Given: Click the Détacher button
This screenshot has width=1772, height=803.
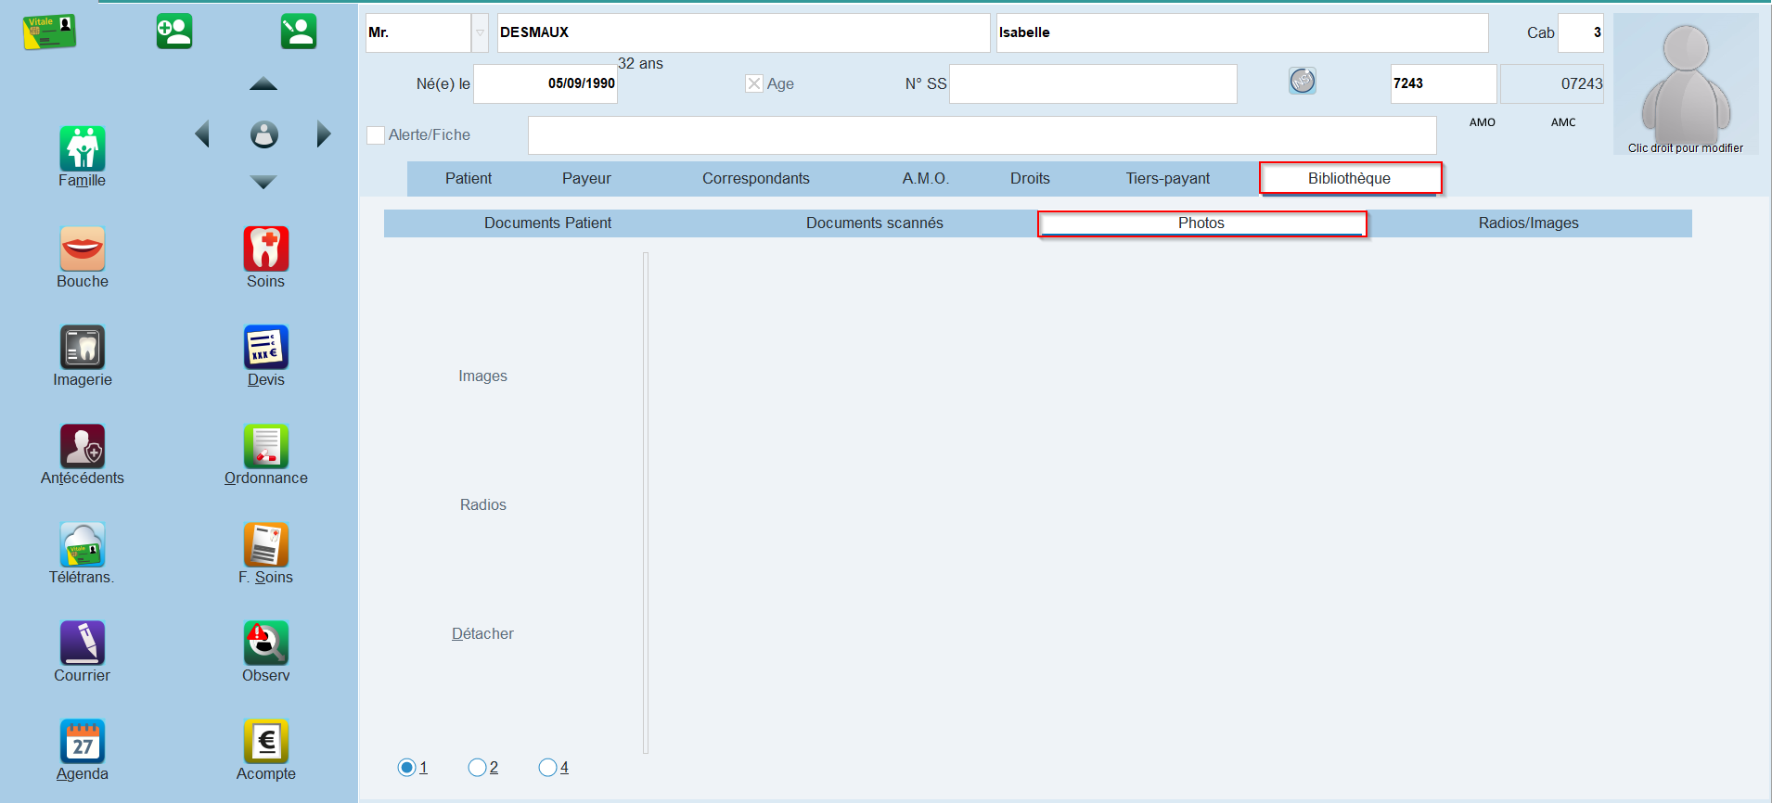Looking at the screenshot, I should (482, 634).
